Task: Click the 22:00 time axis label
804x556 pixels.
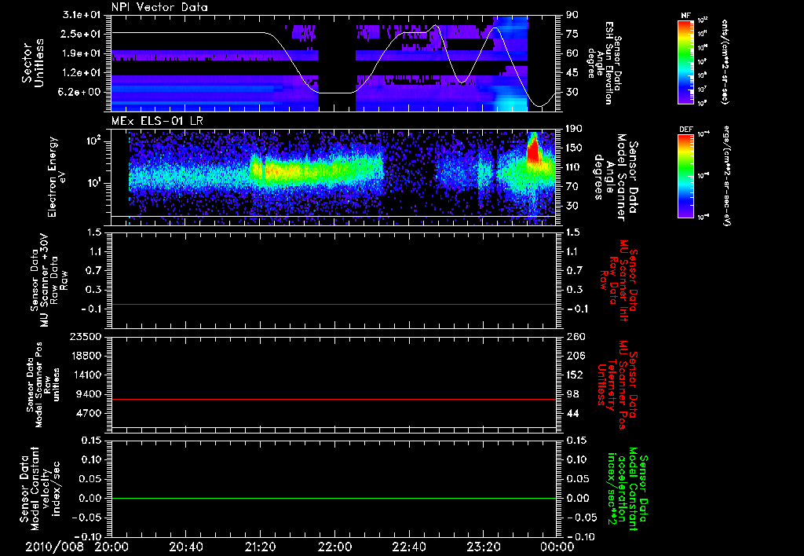Action: [334, 547]
